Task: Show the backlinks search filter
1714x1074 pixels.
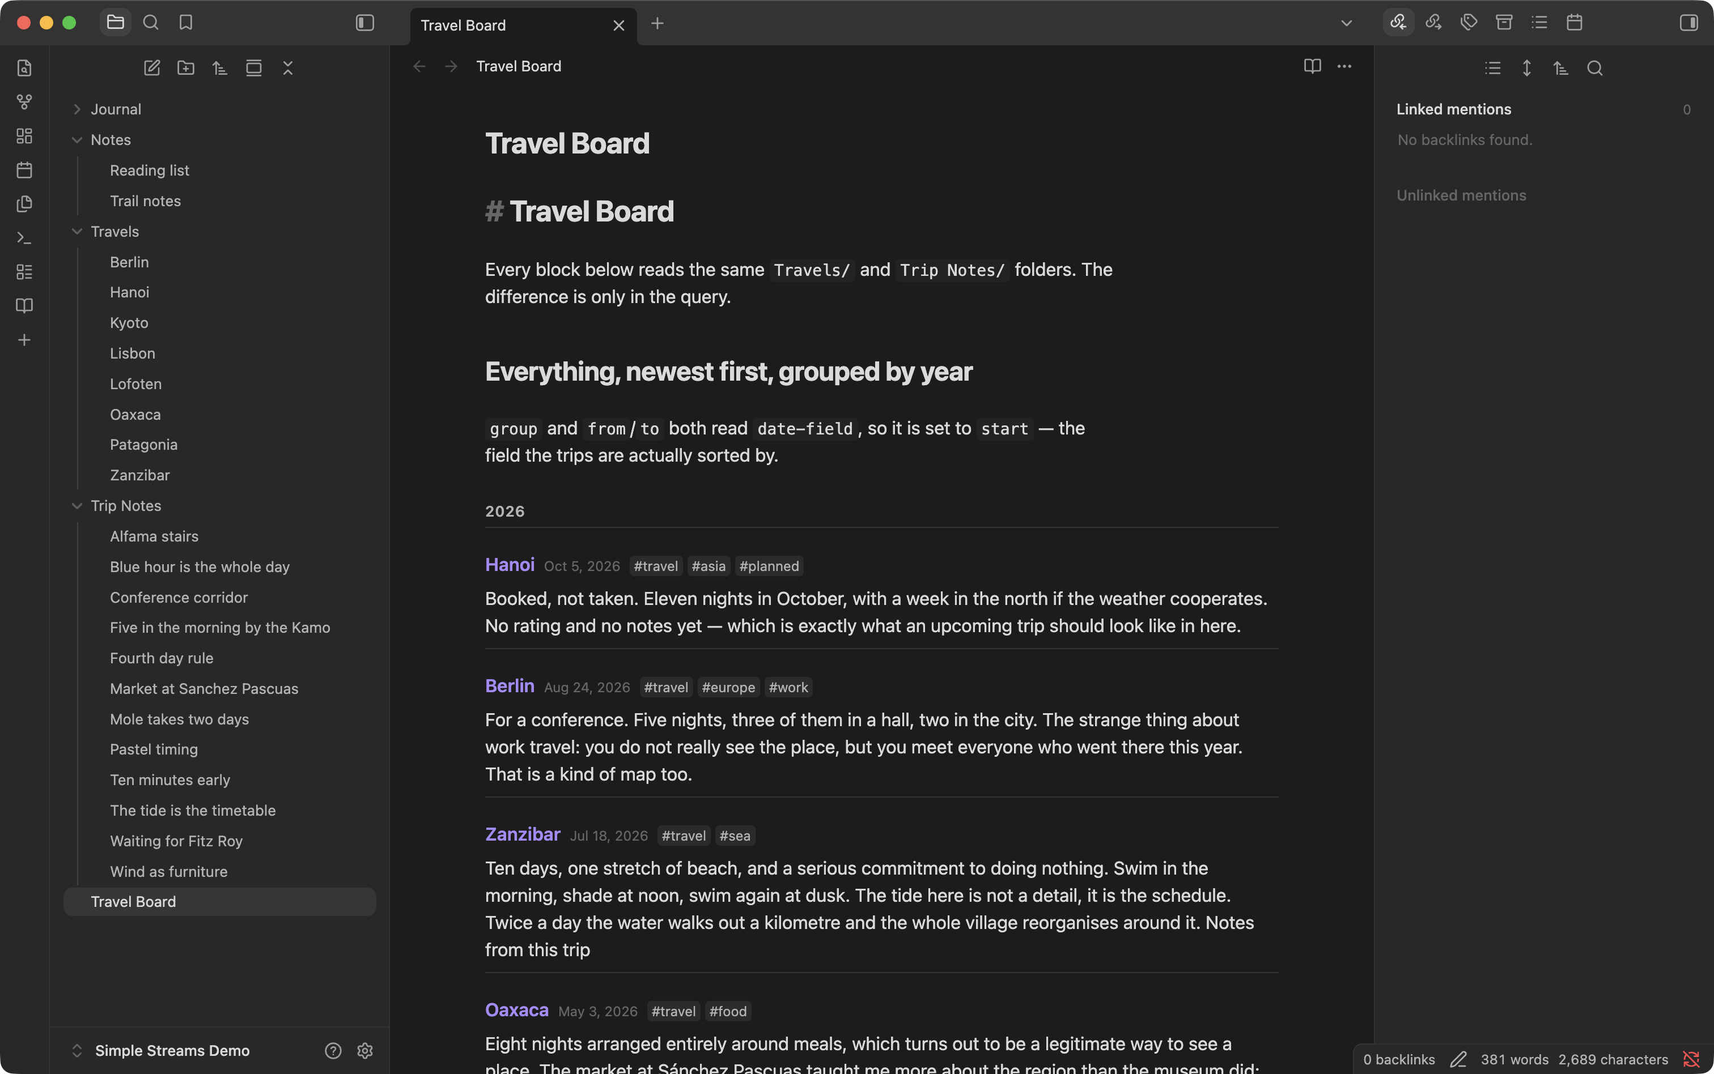Action: tap(1594, 68)
